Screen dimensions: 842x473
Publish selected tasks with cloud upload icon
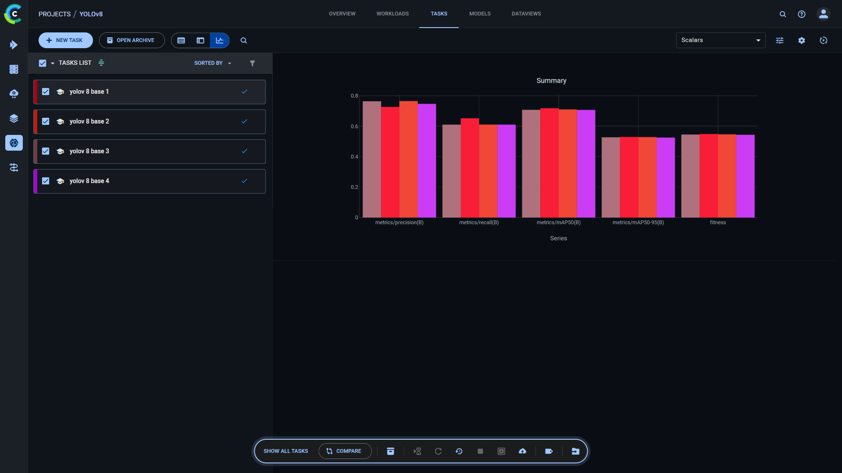[522, 451]
